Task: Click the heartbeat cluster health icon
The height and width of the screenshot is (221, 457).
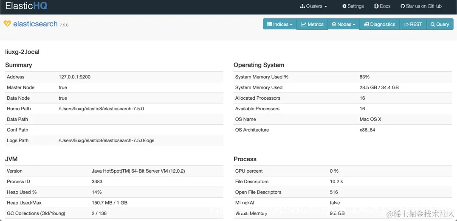Action: tap(7, 24)
